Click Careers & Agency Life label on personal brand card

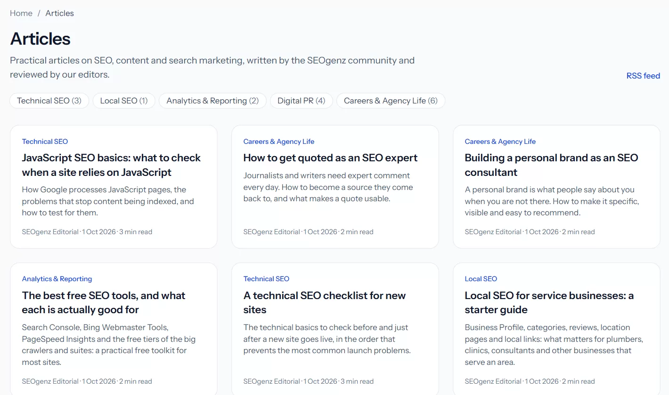500,142
